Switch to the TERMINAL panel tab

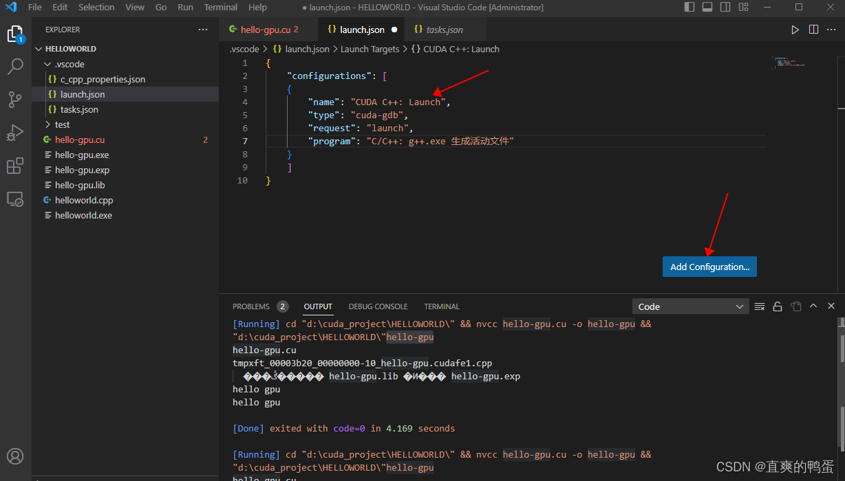point(442,306)
